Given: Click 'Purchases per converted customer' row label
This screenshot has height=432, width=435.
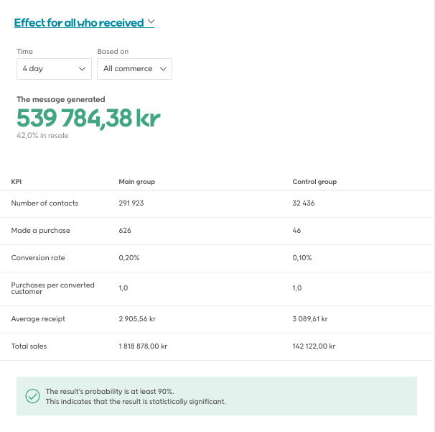Looking at the screenshot, I should [x=52, y=288].
